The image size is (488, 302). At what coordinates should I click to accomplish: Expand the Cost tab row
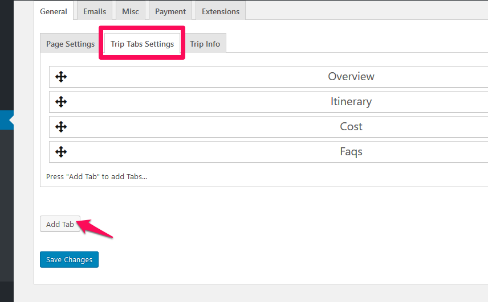tap(269, 127)
